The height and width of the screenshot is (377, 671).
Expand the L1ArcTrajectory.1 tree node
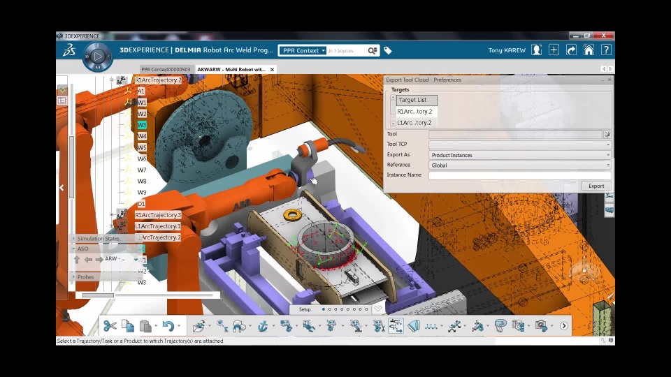(112, 226)
